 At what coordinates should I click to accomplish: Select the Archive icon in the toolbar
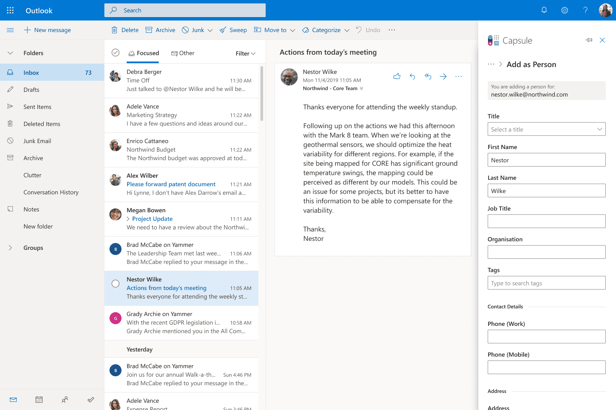(x=149, y=30)
